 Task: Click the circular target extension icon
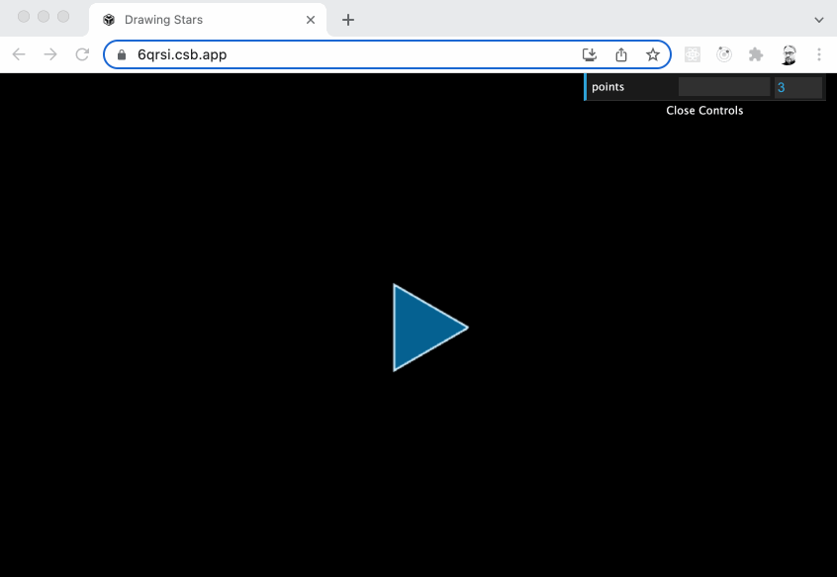(724, 54)
